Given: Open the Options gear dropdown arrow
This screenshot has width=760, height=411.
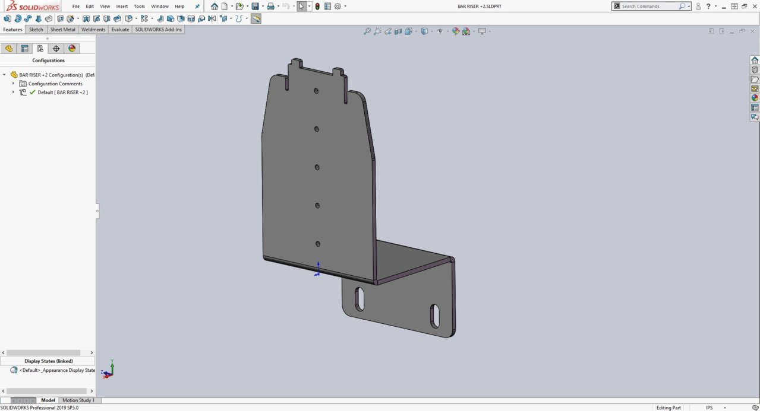Looking at the screenshot, I should pyautogui.click(x=345, y=7).
